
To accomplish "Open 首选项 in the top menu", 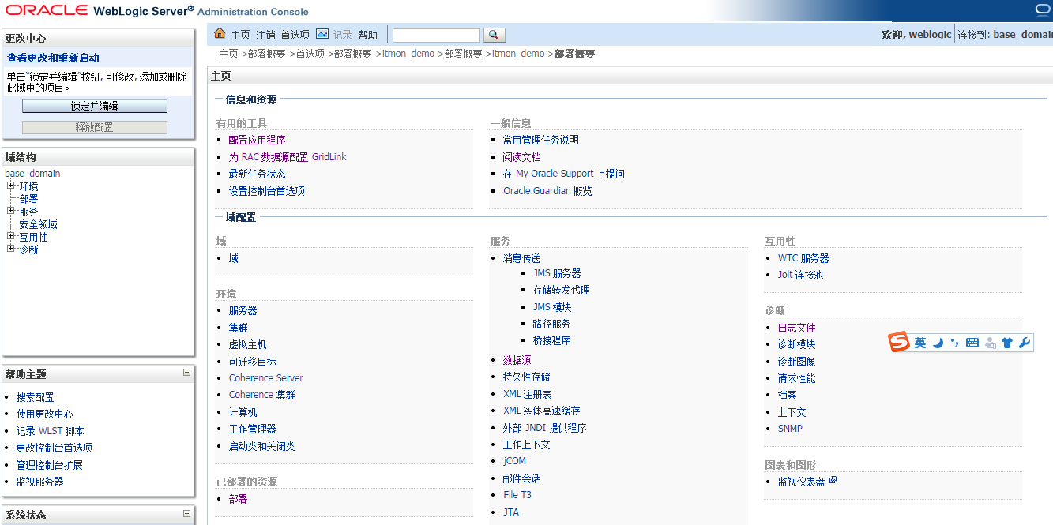I will 295,34.
